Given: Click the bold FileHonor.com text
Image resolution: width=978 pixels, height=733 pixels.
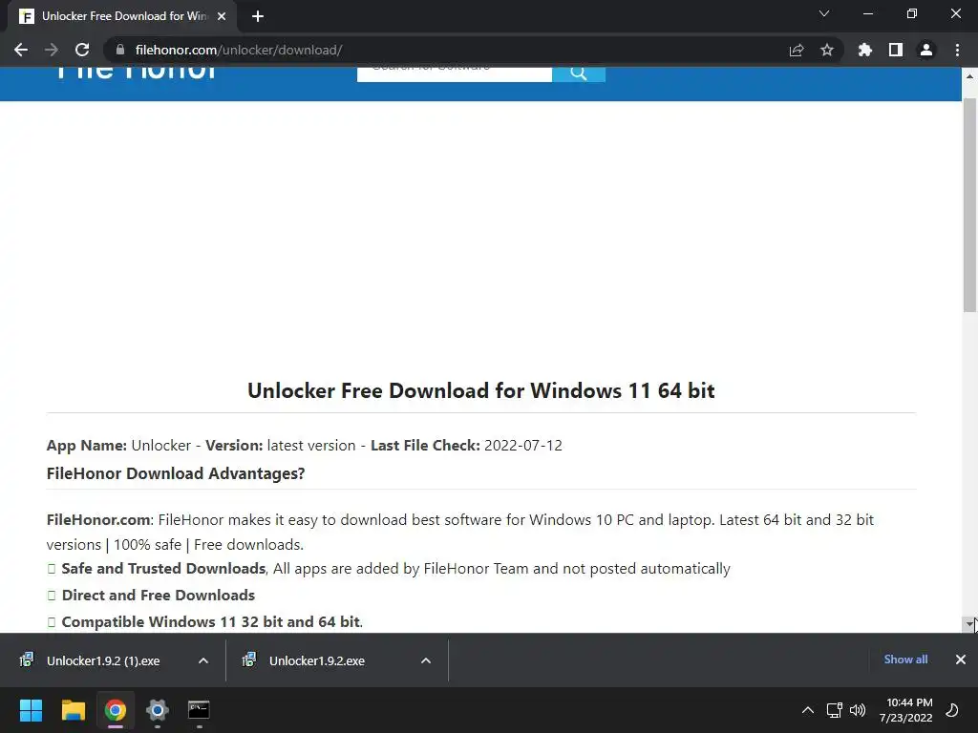Looking at the screenshot, I should [x=98, y=520].
